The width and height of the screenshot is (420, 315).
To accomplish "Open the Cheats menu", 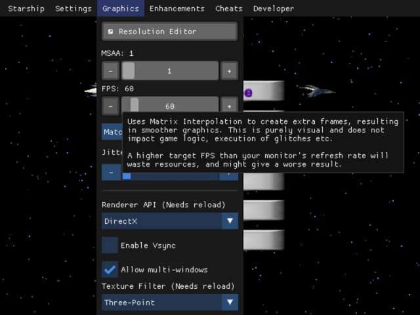I will coord(229,9).
